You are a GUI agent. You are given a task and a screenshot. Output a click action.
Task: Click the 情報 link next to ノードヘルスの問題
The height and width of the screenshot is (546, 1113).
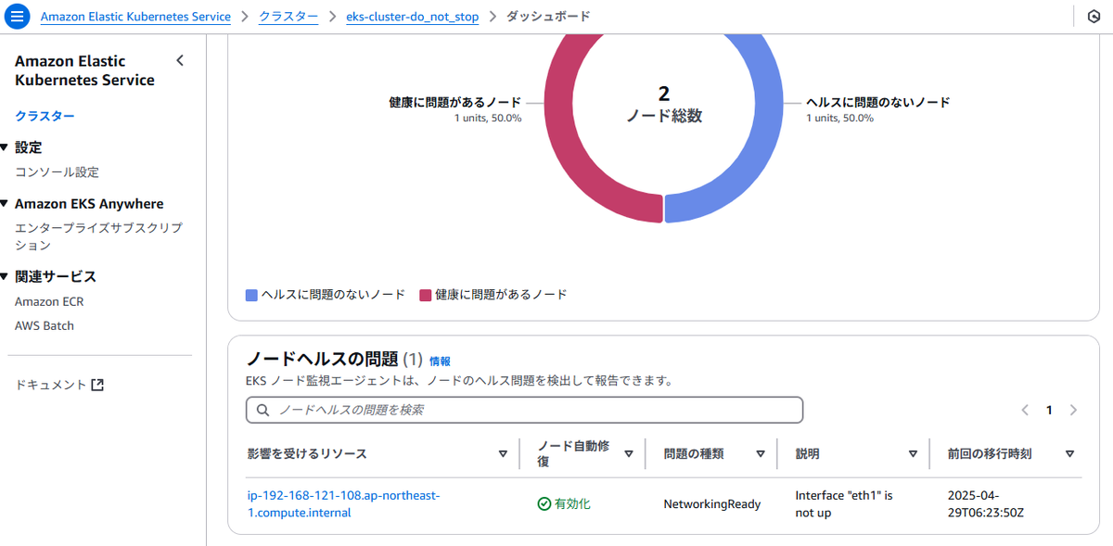440,361
